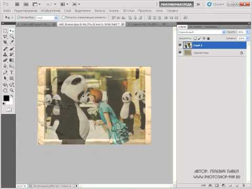Open the fill slider arrow
The image size is (252, 189).
pos(247,38)
